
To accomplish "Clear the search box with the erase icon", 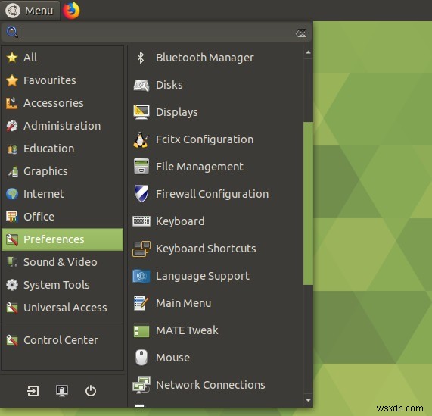I will [301, 33].
